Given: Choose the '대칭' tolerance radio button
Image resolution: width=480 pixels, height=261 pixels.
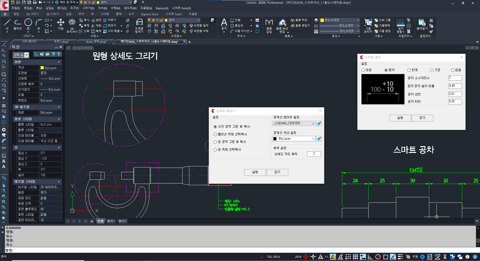Looking at the screenshot, I should 363,70.
